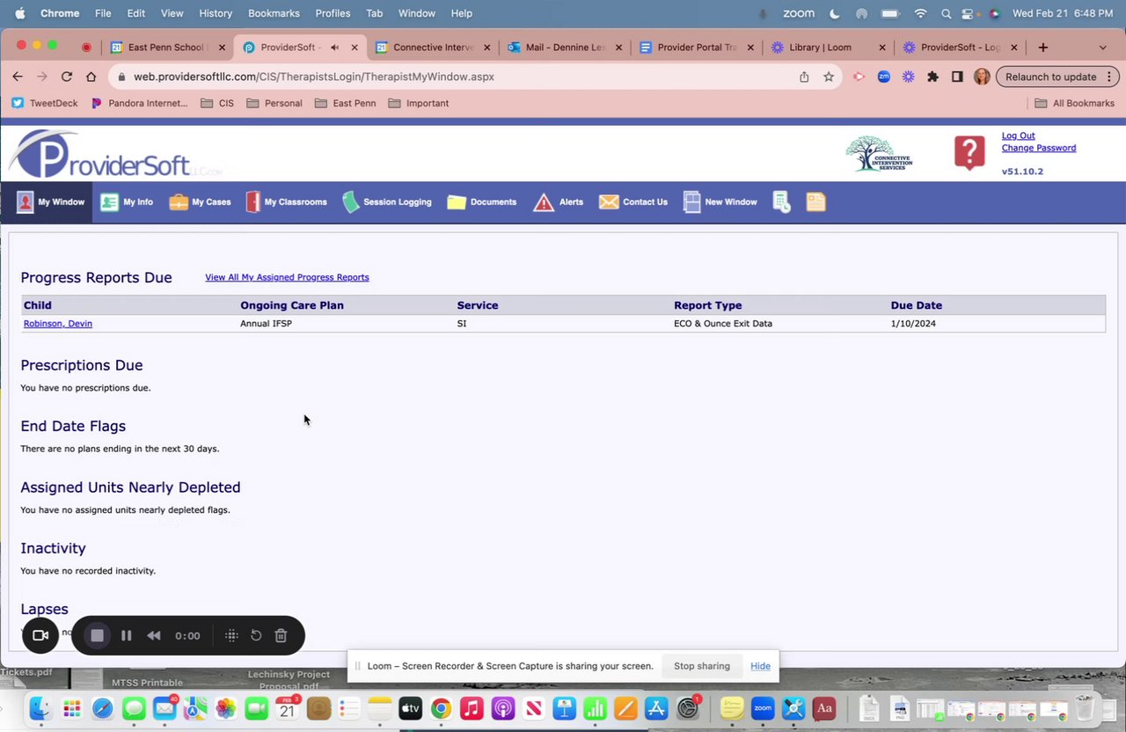Viewport: 1126px width, 732px height.
Task: Open the Important bookmarks folder
Action: (x=418, y=104)
